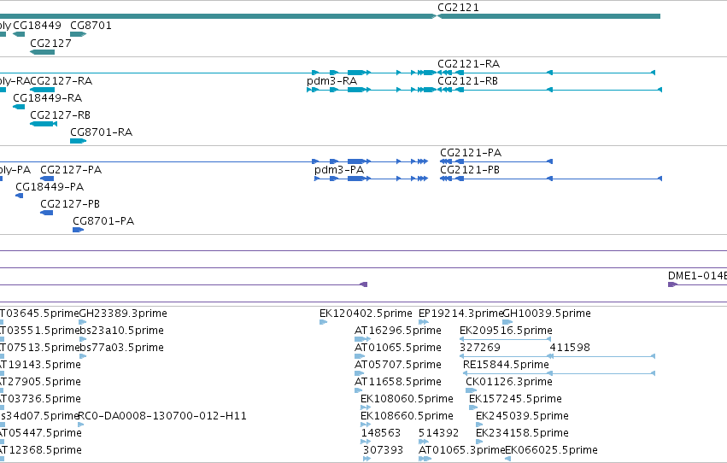
Task: Click the RC0-DA0008-130700-012-H11 label
Action: [162, 416]
